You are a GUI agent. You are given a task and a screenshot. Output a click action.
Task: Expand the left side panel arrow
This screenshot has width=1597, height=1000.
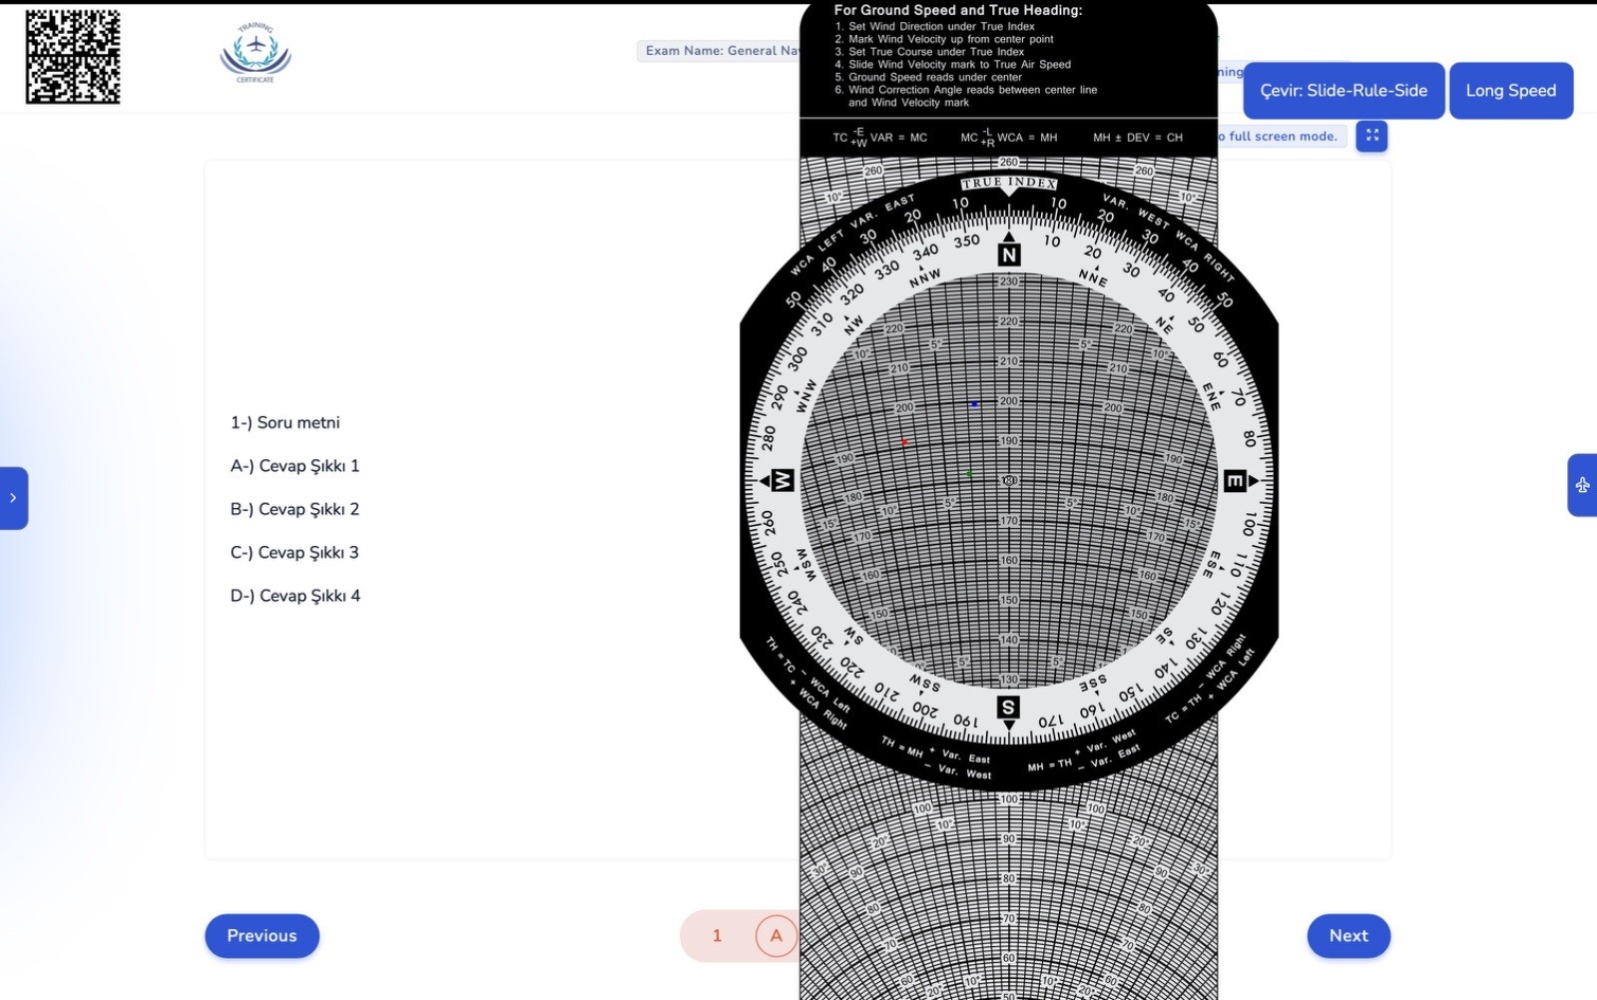click(x=13, y=497)
